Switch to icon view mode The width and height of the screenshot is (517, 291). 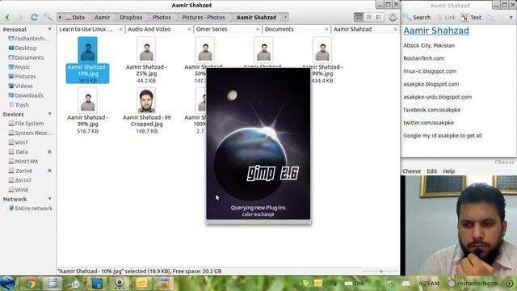click(x=359, y=17)
